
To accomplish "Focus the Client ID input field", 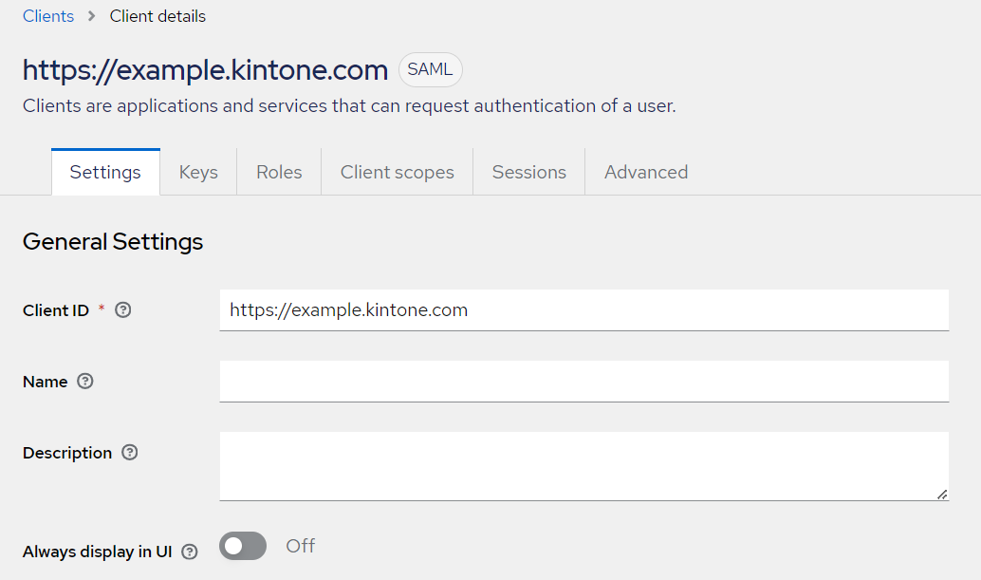I will (583, 310).
